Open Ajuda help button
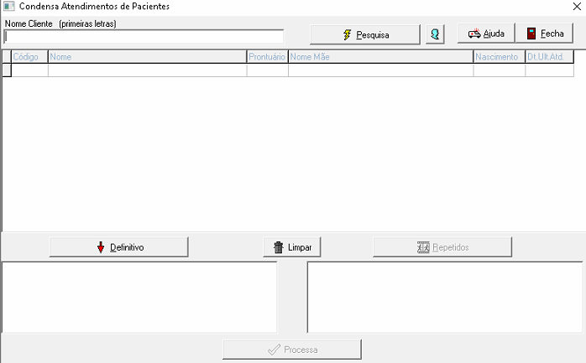 [x=486, y=34]
